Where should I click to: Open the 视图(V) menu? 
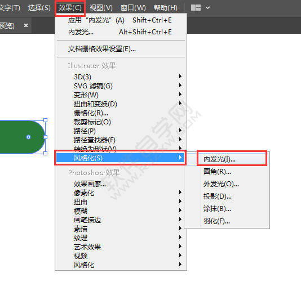pyautogui.click(x=101, y=8)
